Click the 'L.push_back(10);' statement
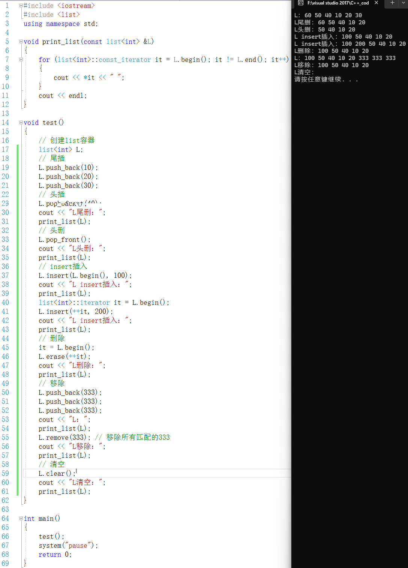 tap(68, 168)
